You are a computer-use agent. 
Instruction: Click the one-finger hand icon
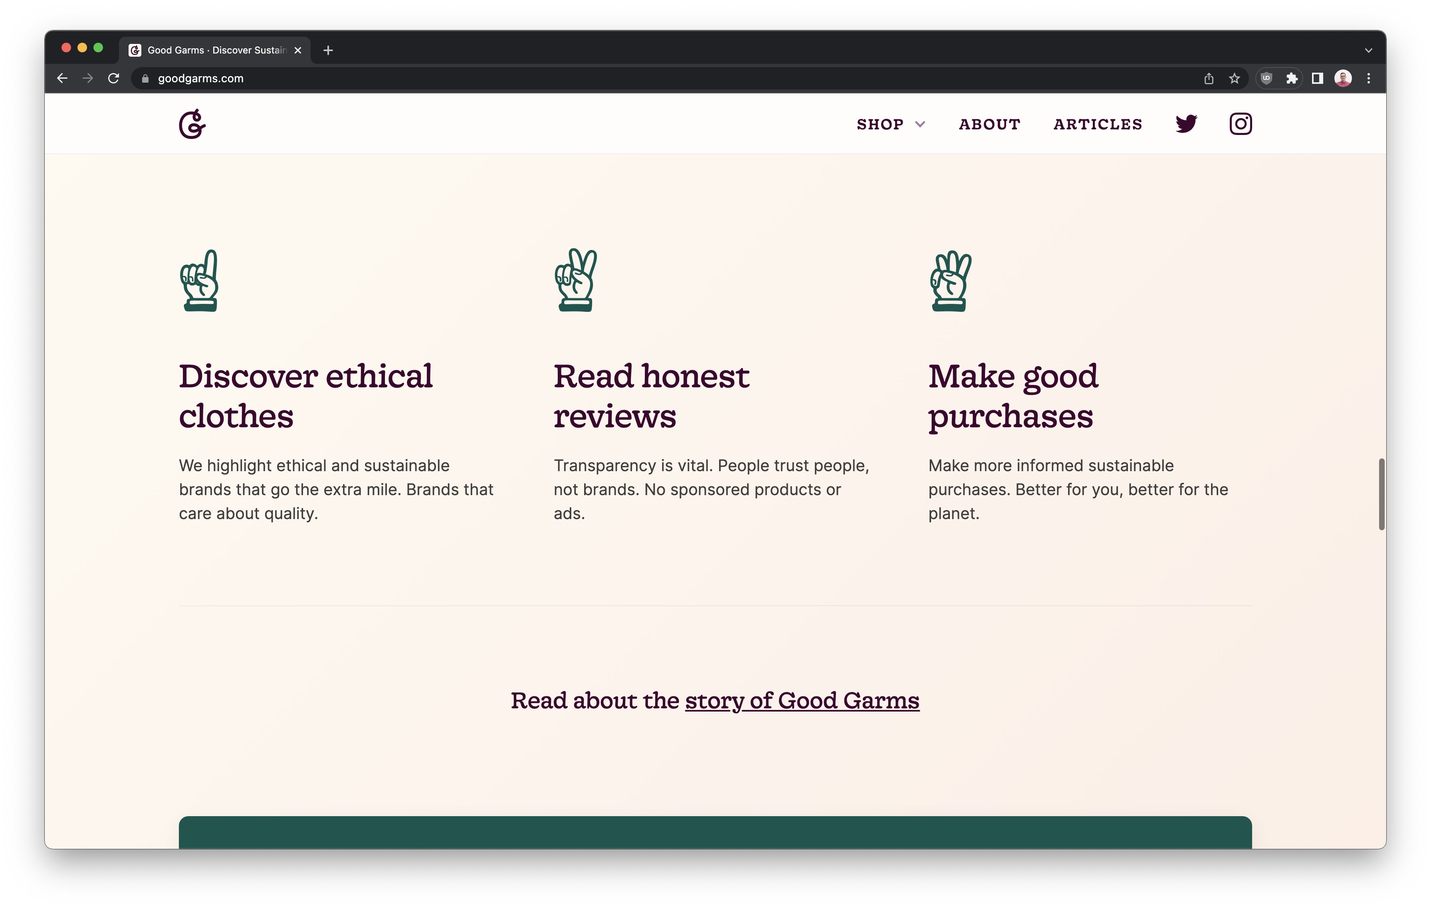[199, 280]
